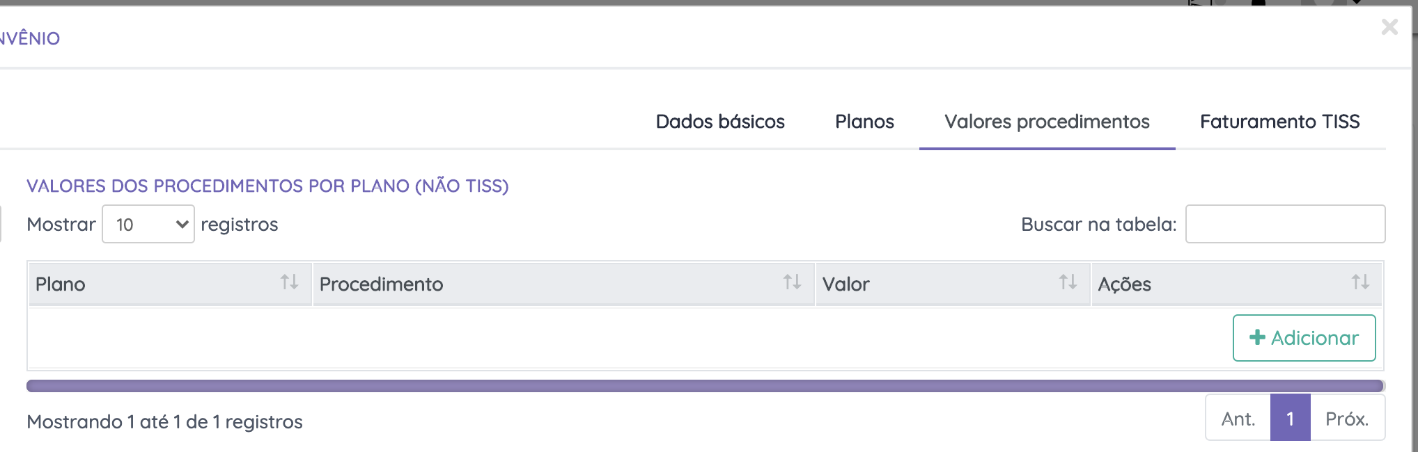
Task: Click the purple horizontal table scrollbar
Action: click(x=703, y=386)
